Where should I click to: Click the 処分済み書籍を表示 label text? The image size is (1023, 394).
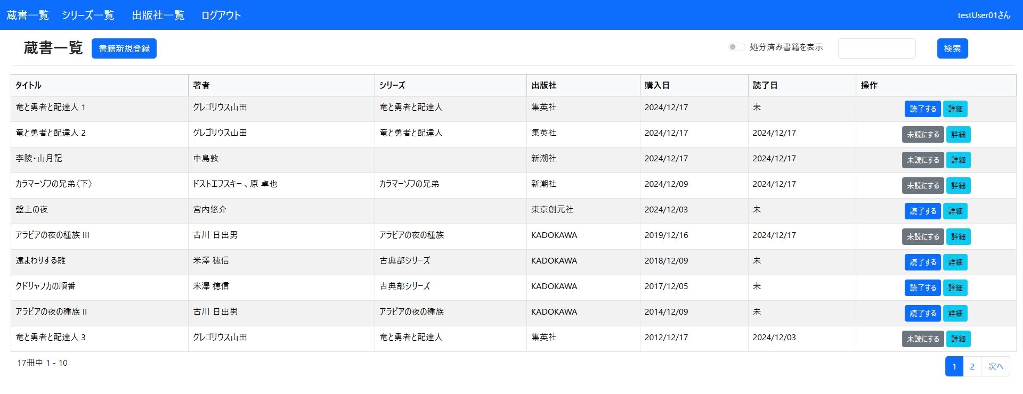786,47
